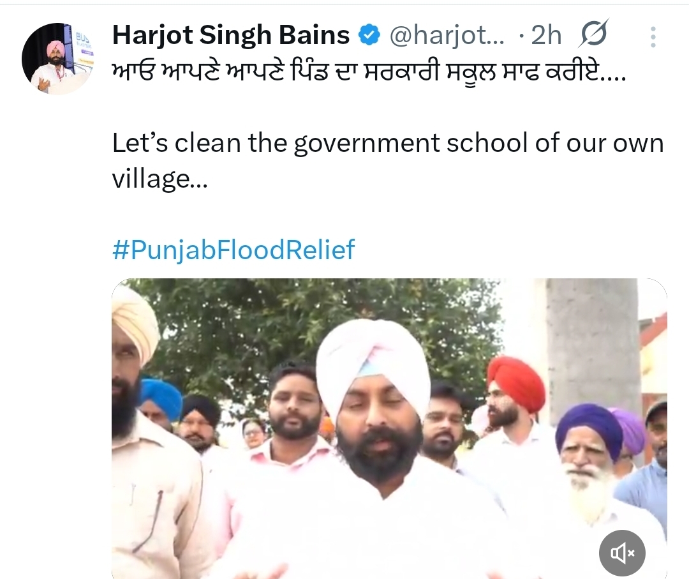Open the Grok explain-post icon
The height and width of the screenshot is (579, 689).
coord(594,33)
